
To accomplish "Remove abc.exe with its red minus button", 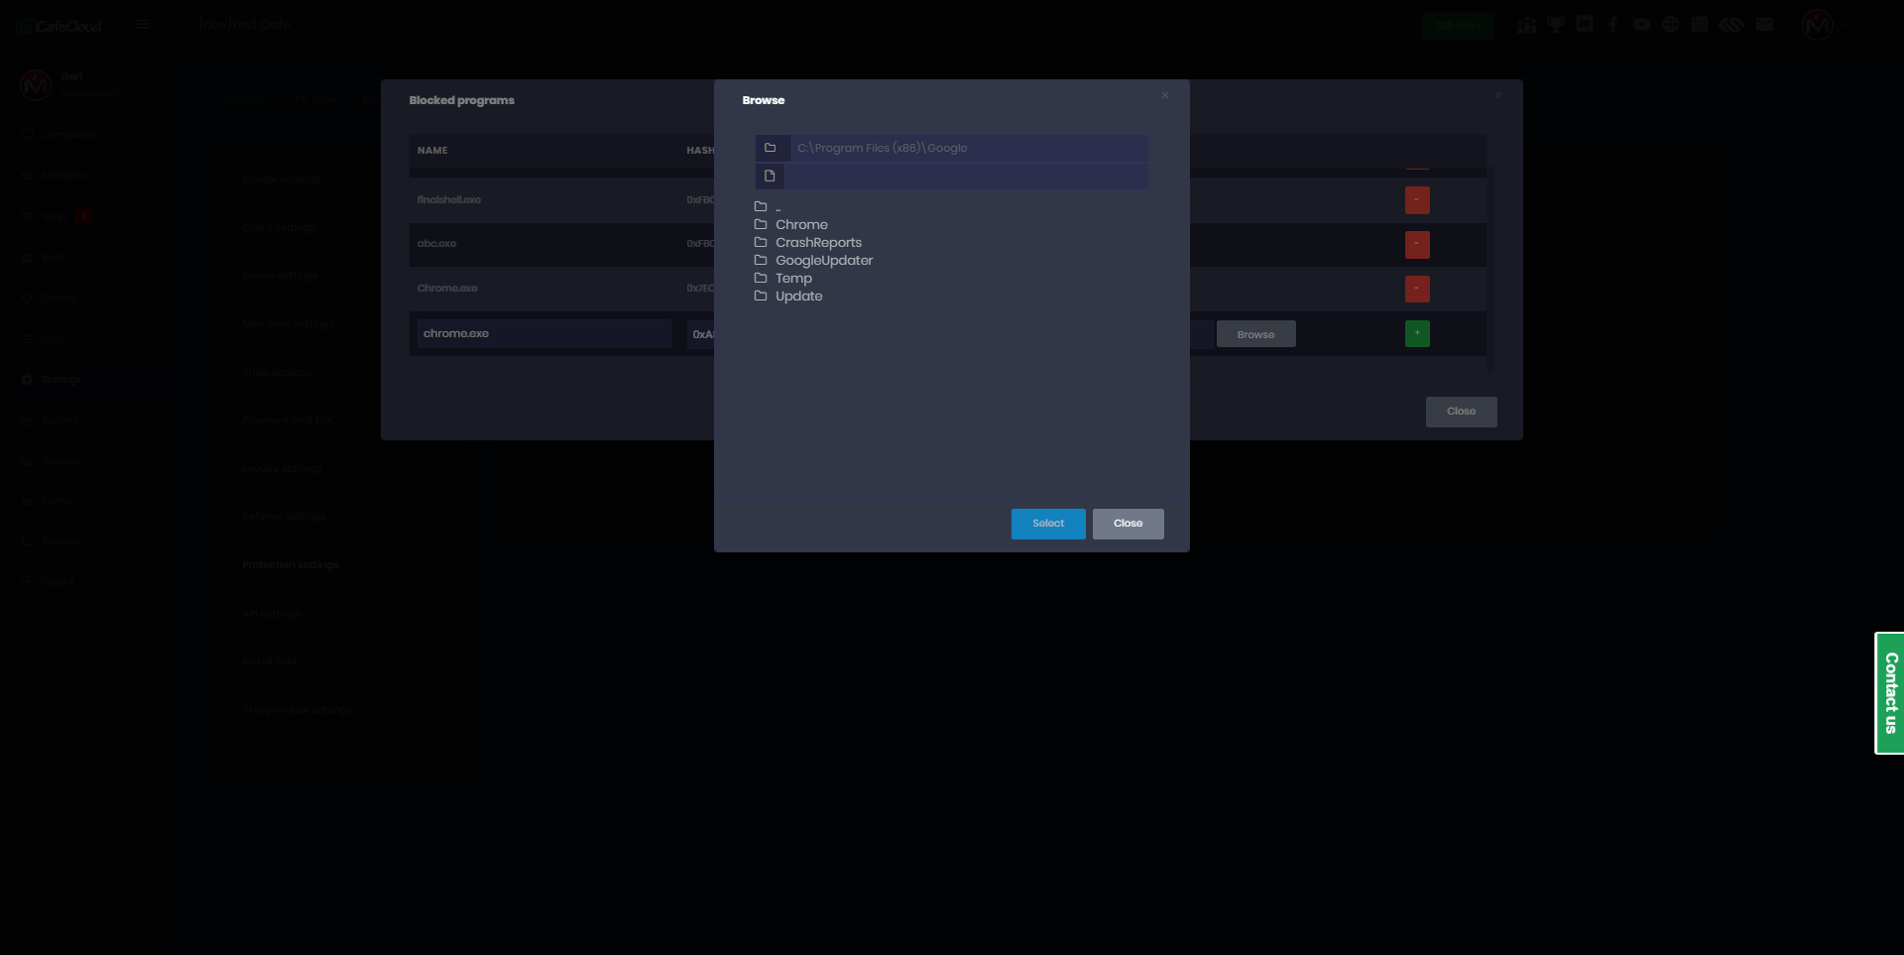I will point(1417,244).
